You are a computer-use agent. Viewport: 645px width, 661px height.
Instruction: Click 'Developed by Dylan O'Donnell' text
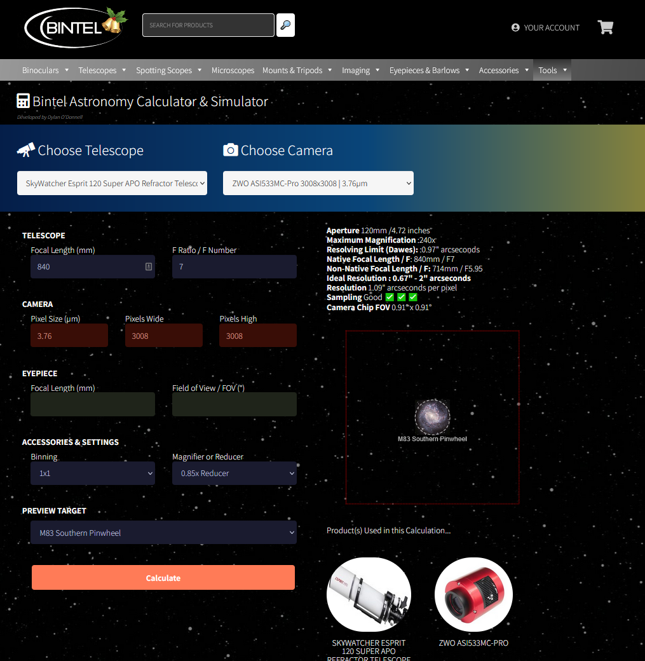pos(50,117)
